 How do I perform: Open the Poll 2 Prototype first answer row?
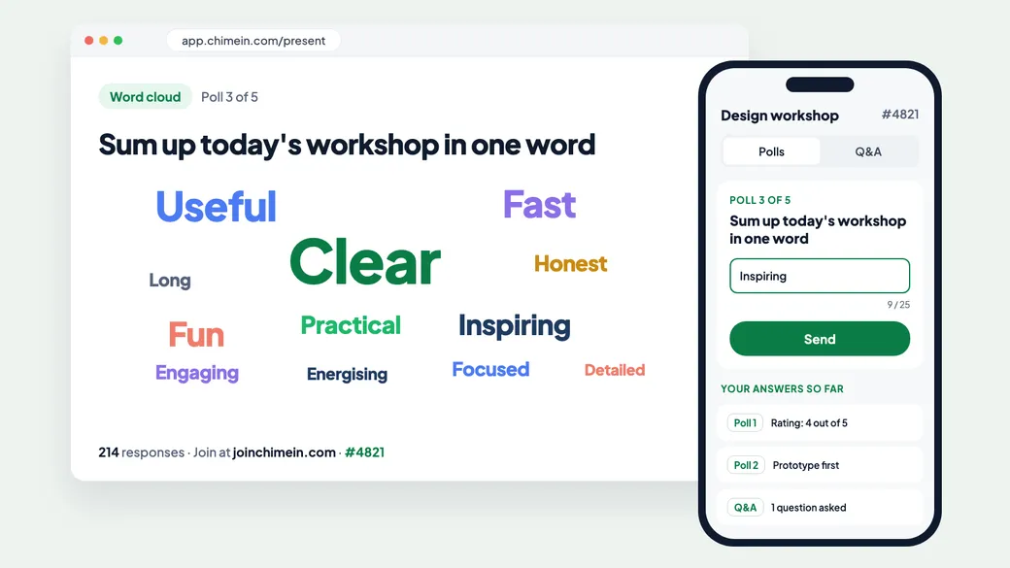820,465
